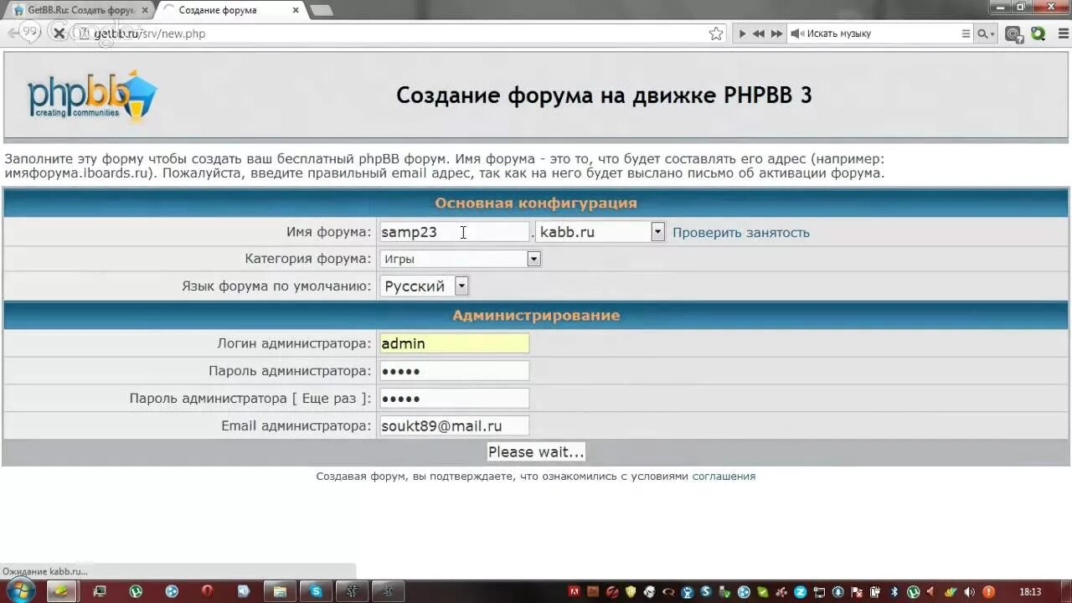Click the music fast-forward button

776,33
